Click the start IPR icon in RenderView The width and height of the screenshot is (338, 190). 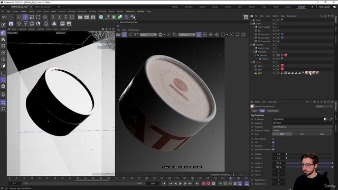point(125,34)
